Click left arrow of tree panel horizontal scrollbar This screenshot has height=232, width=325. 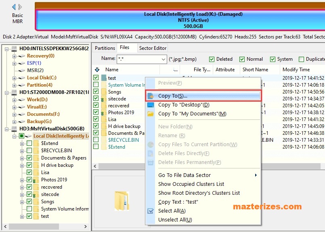click(5, 226)
